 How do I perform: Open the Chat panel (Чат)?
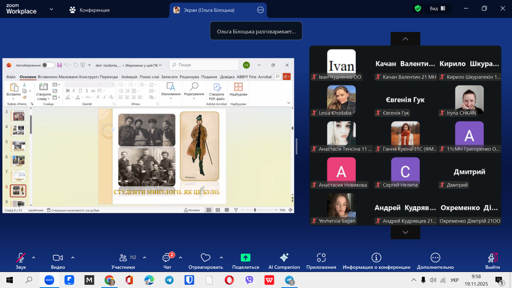[x=167, y=258]
